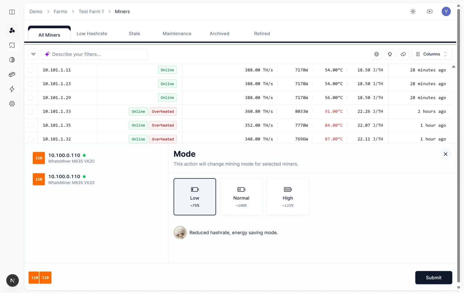The image size is (464, 293).
Task: Check the box for miner 10.101.1.11
Action: pos(31,70)
